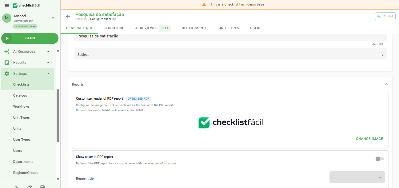Open the DEPARTMENTS tab
Screen dimensions: 399x188
(x=194, y=28)
